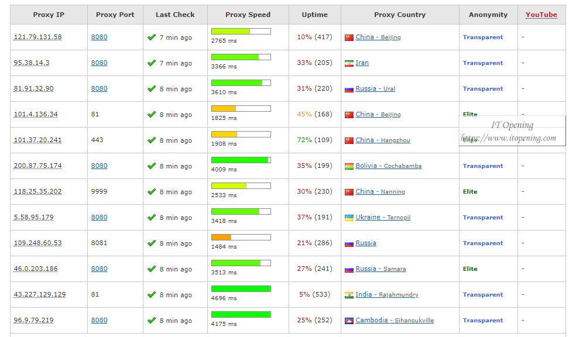
Task: Open the China - Nanning link
Action: point(380,191)
